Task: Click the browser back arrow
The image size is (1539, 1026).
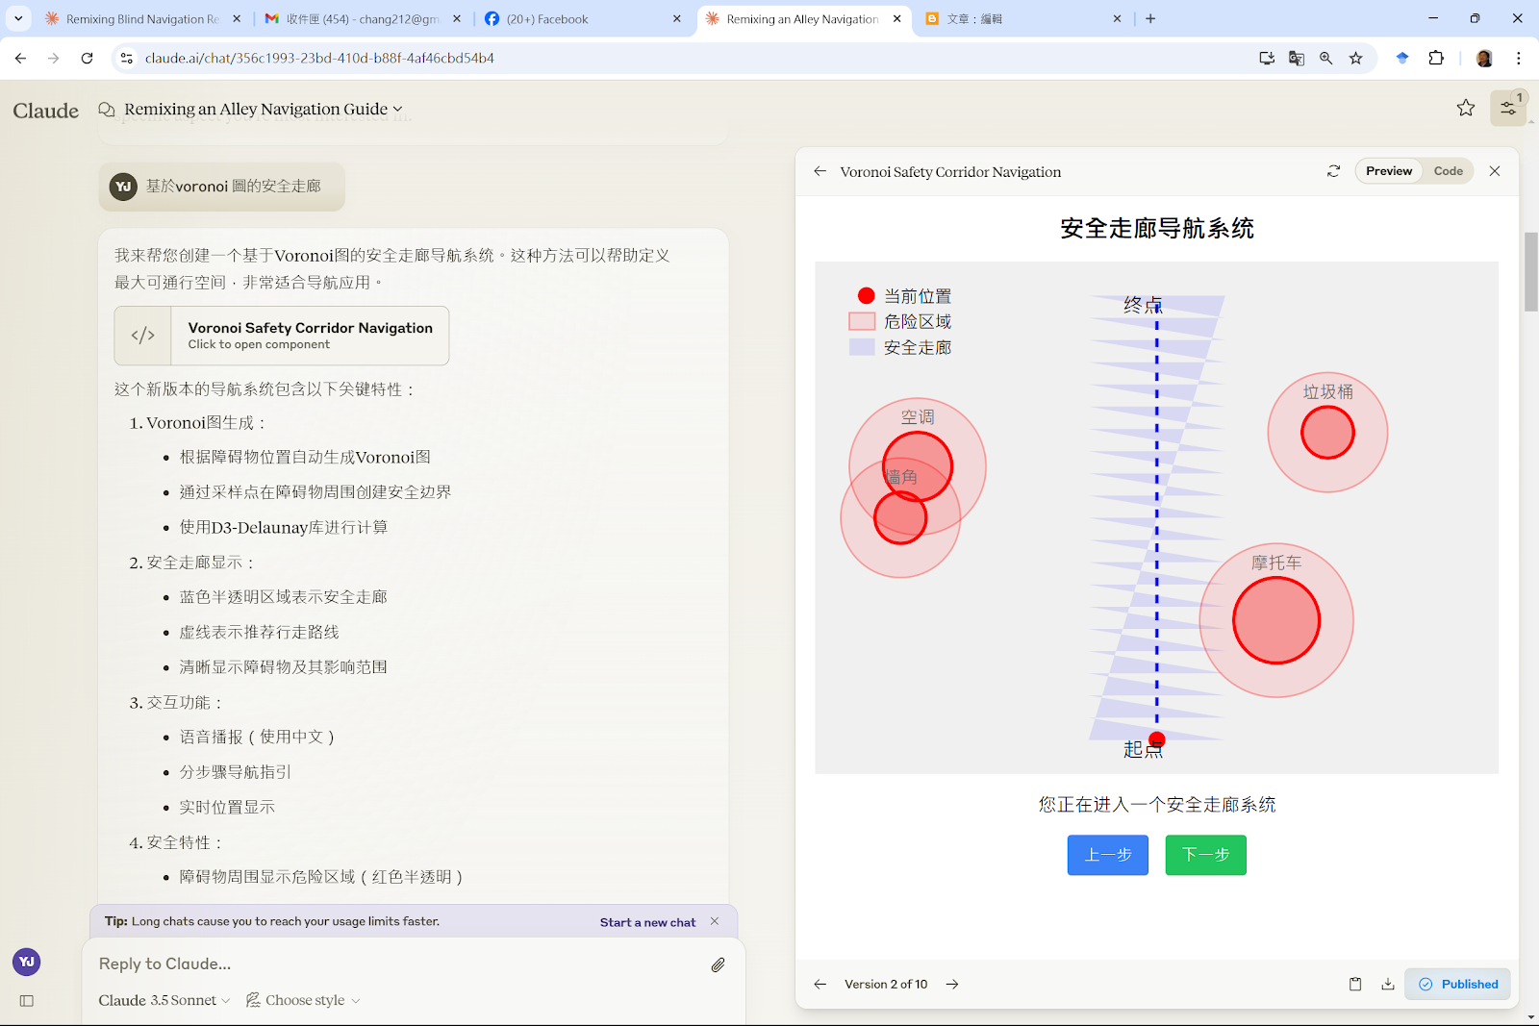Action: point(21,59)
